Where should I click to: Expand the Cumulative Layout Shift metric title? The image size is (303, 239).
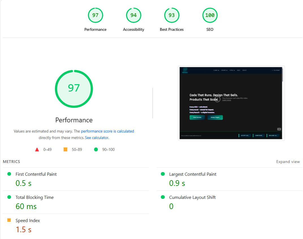click(192, 197)
